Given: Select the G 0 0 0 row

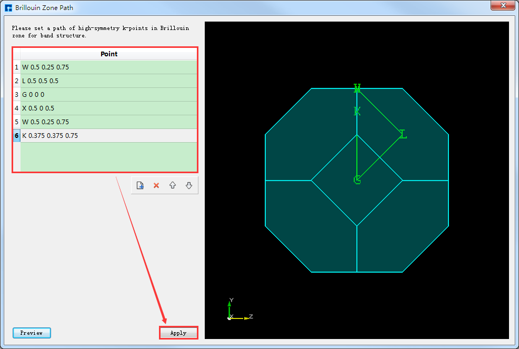Looking at the screenshot, I should [x=108, y=95].
